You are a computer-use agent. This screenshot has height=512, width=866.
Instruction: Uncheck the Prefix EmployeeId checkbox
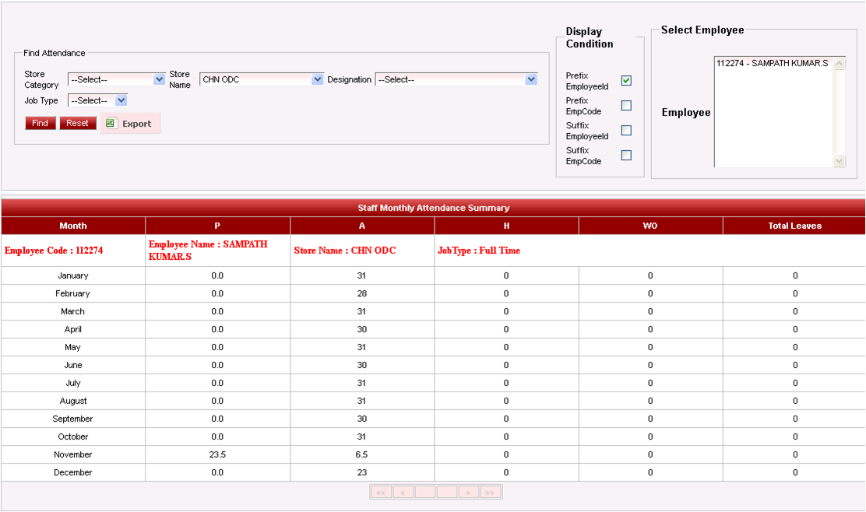coord(626,80)
